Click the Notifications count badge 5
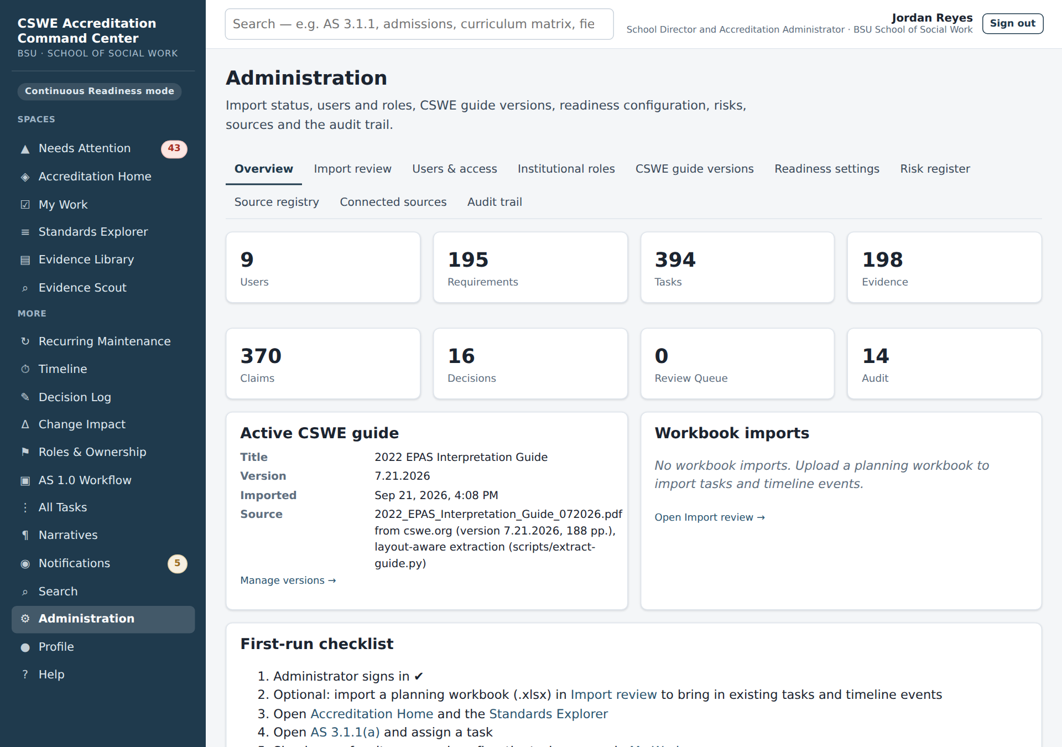Screen dimensions: 1062x747 [x=177, y=563]
